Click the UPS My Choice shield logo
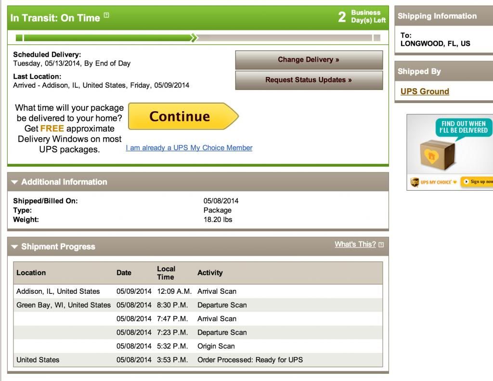 click(415, 182)
